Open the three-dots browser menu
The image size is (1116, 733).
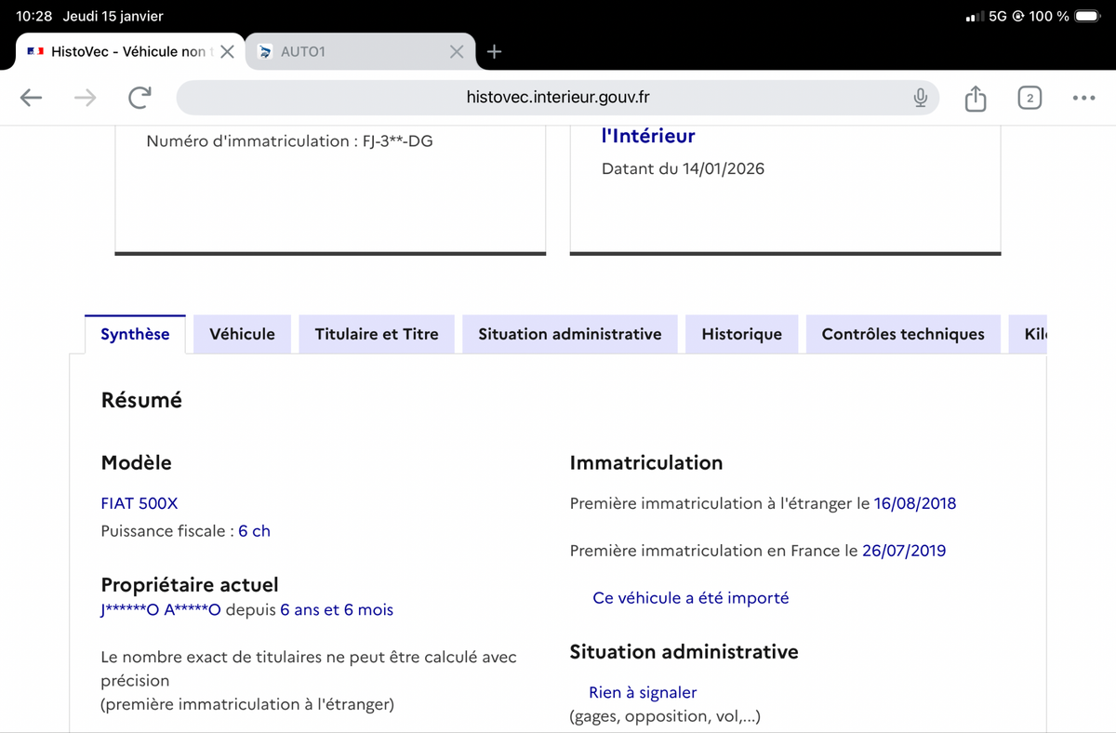click(1083, 98)
